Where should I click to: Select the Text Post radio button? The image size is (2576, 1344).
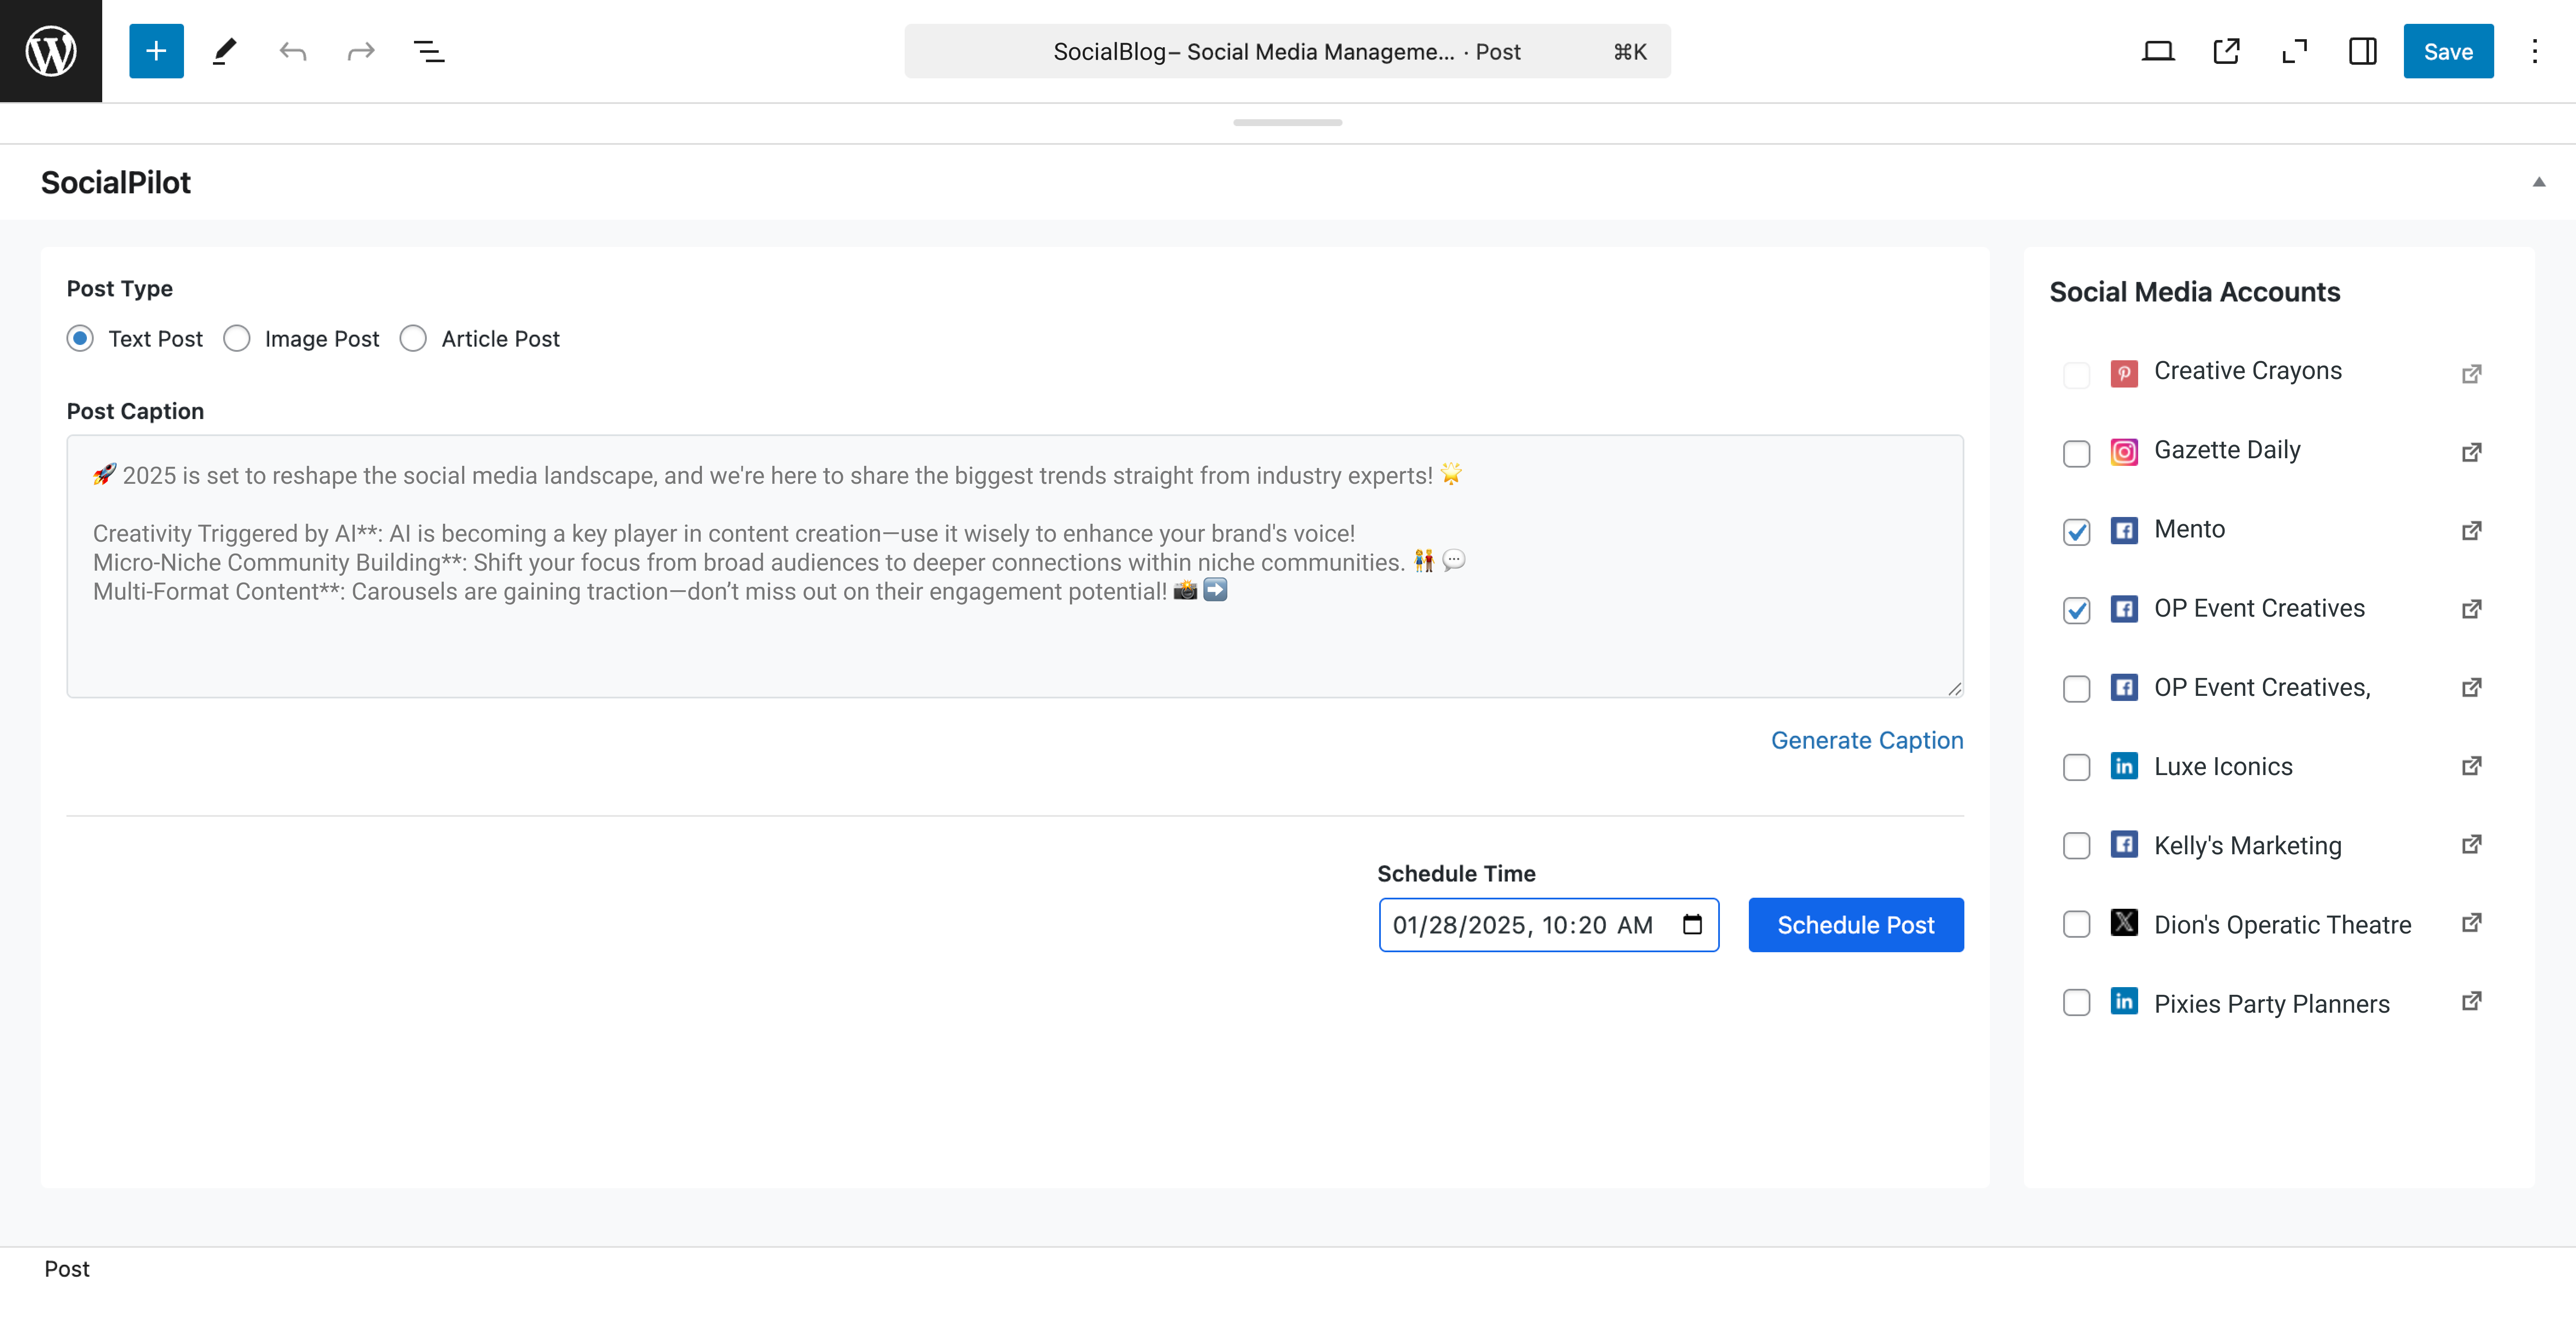(80, 338)
